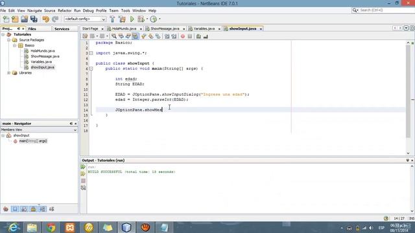Click the Save All toolbar icon
The height and width of the screenshot is (233, 415).
[x=34, y=19]
